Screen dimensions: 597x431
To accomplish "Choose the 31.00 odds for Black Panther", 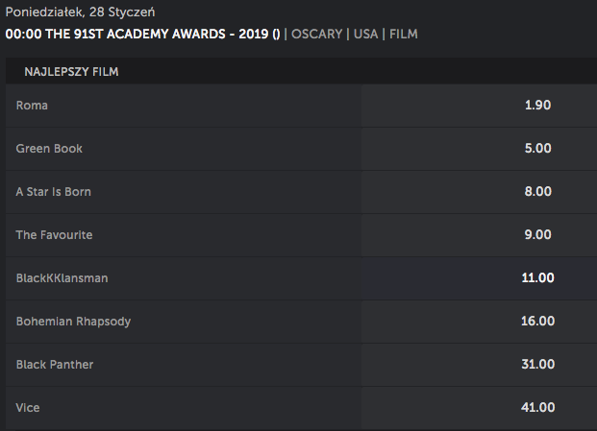I will click(480, 365).
